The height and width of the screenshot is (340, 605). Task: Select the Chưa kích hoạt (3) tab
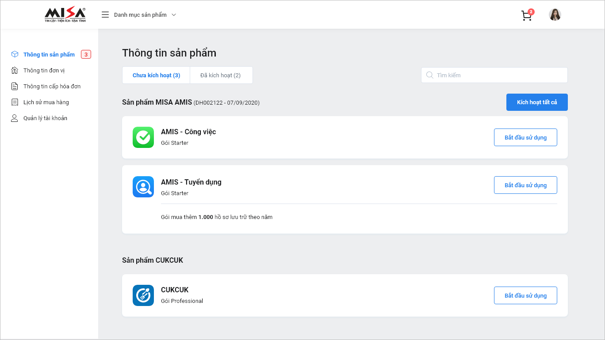tap(156, 75)
